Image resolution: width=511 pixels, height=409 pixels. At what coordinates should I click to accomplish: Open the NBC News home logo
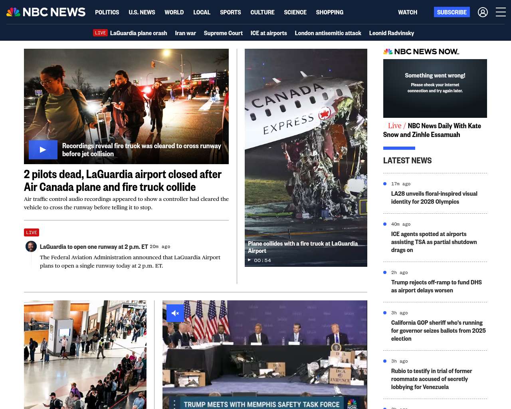pos(46,12)
